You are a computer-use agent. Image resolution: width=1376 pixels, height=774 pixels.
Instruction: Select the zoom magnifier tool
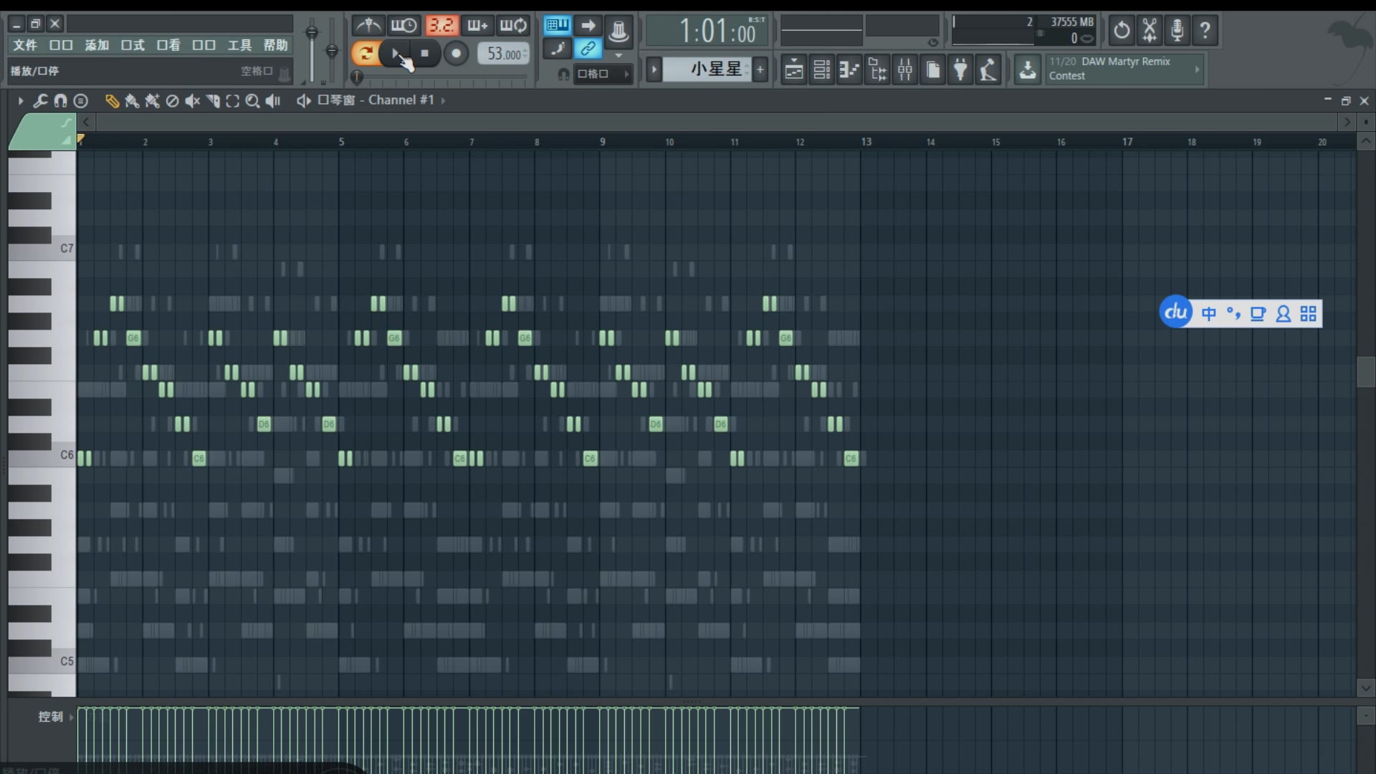click(252, 101)
